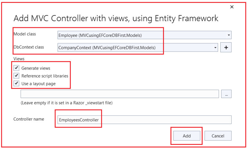247x148 pixels.
Task: Cancel the controller scaffolding dialog
Action: click(x=218, y=136)
